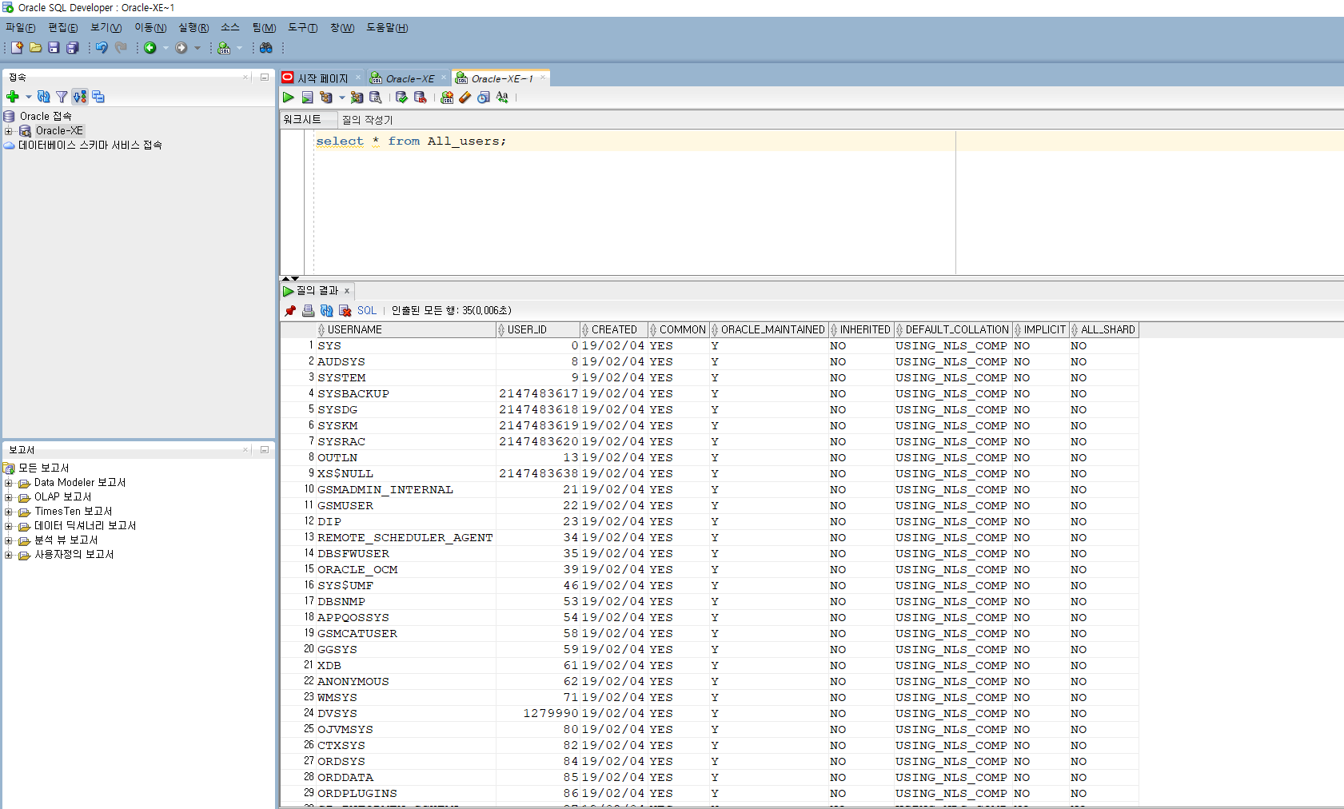The image size is (1344, 809).
Task: Click the SQL History clock icon
Action: click(x=484, y=98)
